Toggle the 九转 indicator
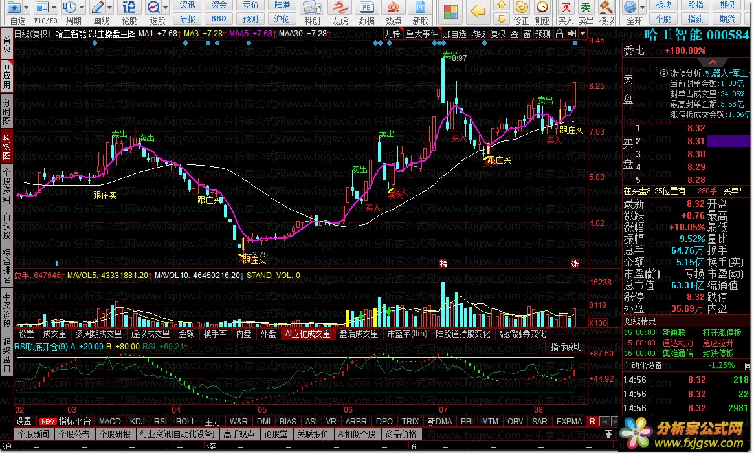The height and width of the screenshot is (454, 754). 392,34
